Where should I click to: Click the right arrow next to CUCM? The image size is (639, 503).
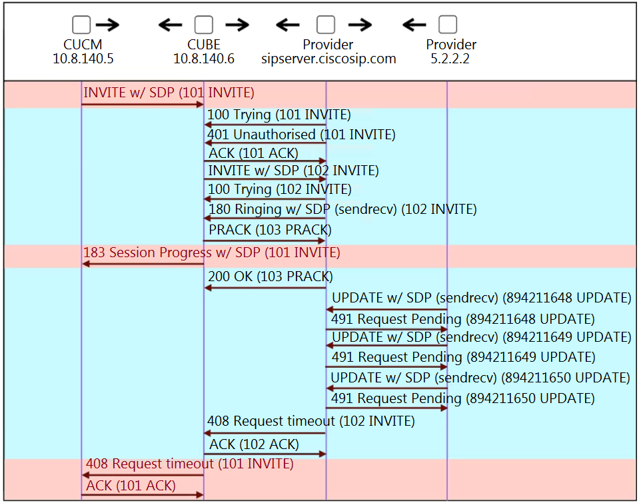coord(107,26)
